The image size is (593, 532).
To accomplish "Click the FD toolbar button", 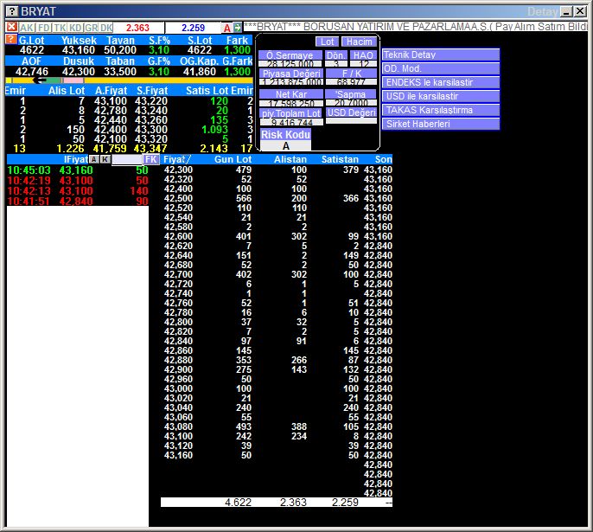I will 44,28.
